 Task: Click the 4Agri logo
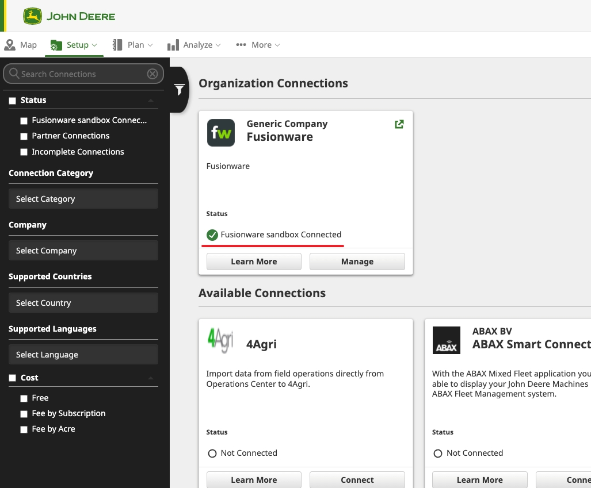pyautogui.click(x=220, y=341)
